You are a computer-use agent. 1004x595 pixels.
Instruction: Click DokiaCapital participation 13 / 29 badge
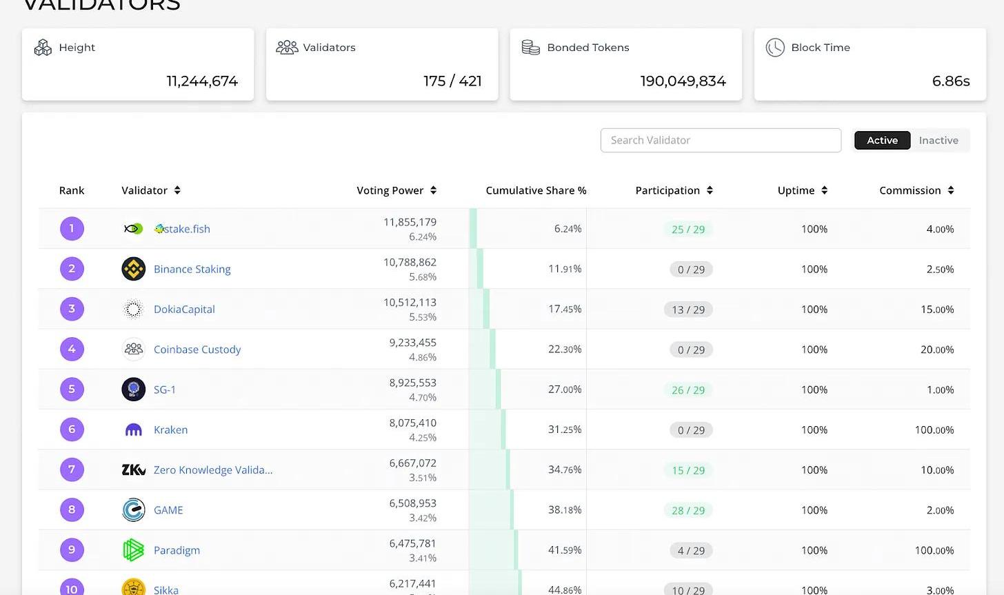688,310
